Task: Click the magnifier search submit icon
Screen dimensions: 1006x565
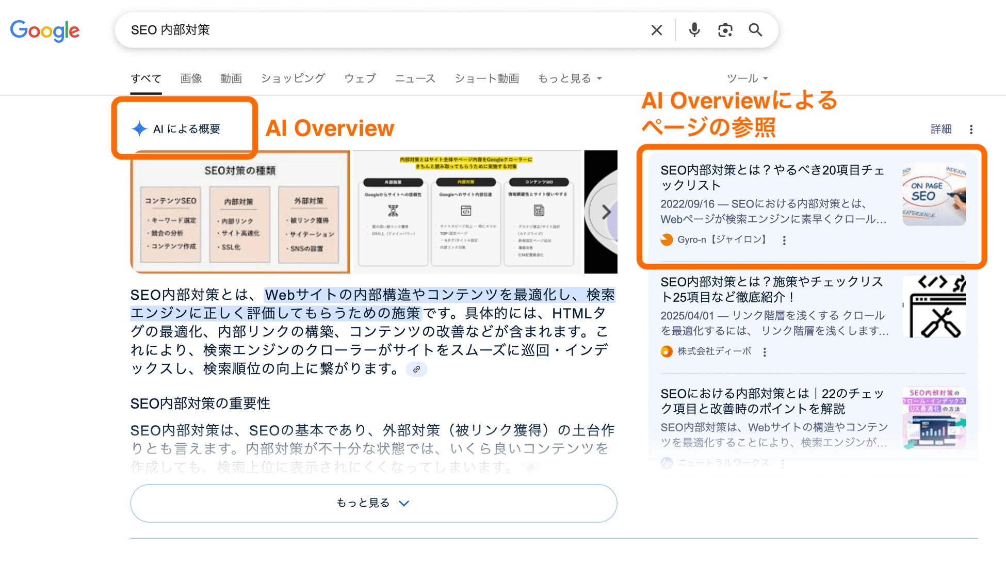Action: tap(755, 30)
